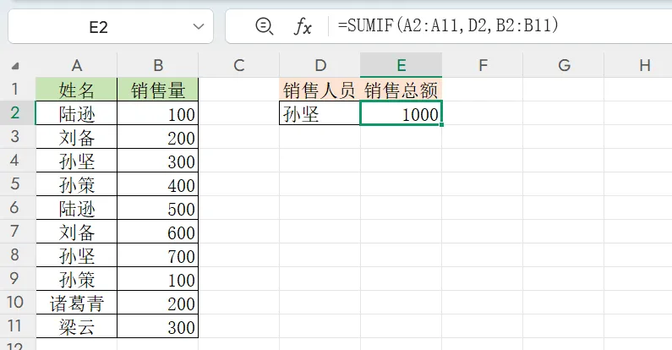The height and width of the screenshot is (350, 672).
Task: Select column A header
Action: 76,65
